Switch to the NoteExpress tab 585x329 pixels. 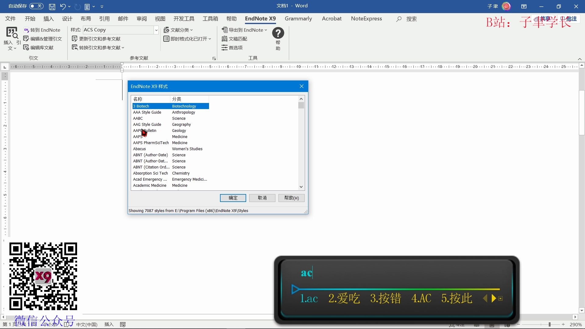366,19
